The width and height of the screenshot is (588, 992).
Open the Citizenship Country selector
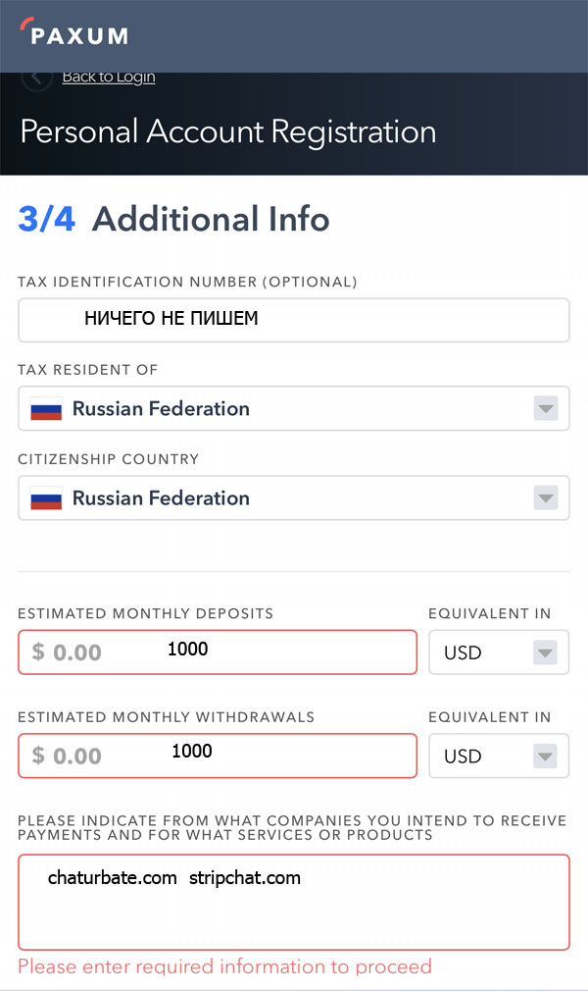294,497
